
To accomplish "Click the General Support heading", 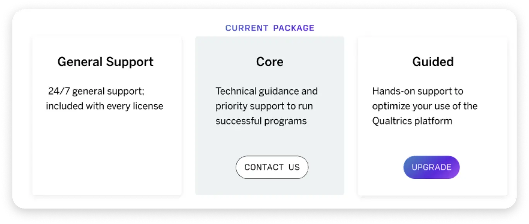I will pos(105,61).
